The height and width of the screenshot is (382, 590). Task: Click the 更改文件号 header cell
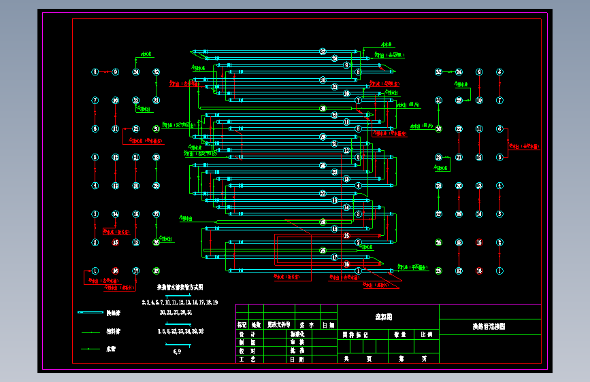click(x=279, y=325)
